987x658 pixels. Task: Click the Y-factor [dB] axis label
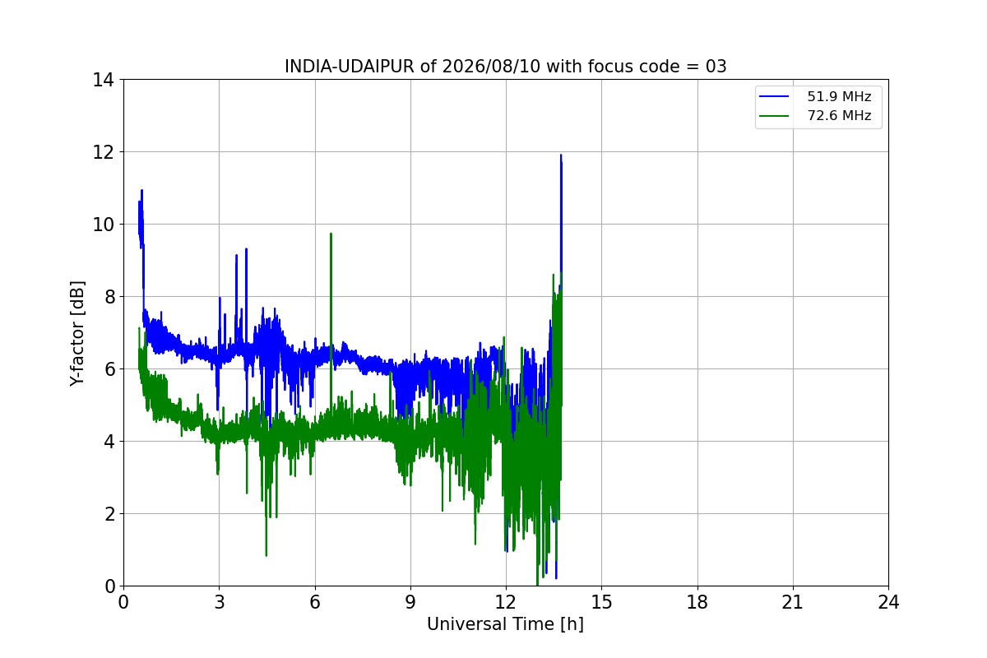77,333
